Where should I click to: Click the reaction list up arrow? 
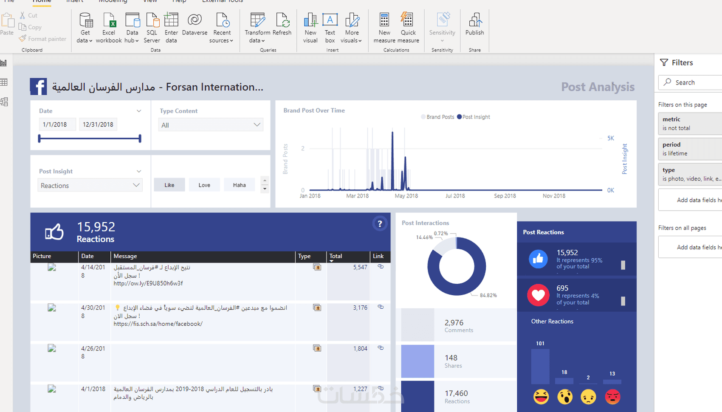pos(265,180)
